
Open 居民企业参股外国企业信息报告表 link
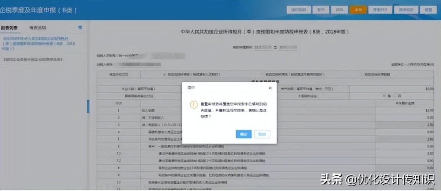click(33, 59)
